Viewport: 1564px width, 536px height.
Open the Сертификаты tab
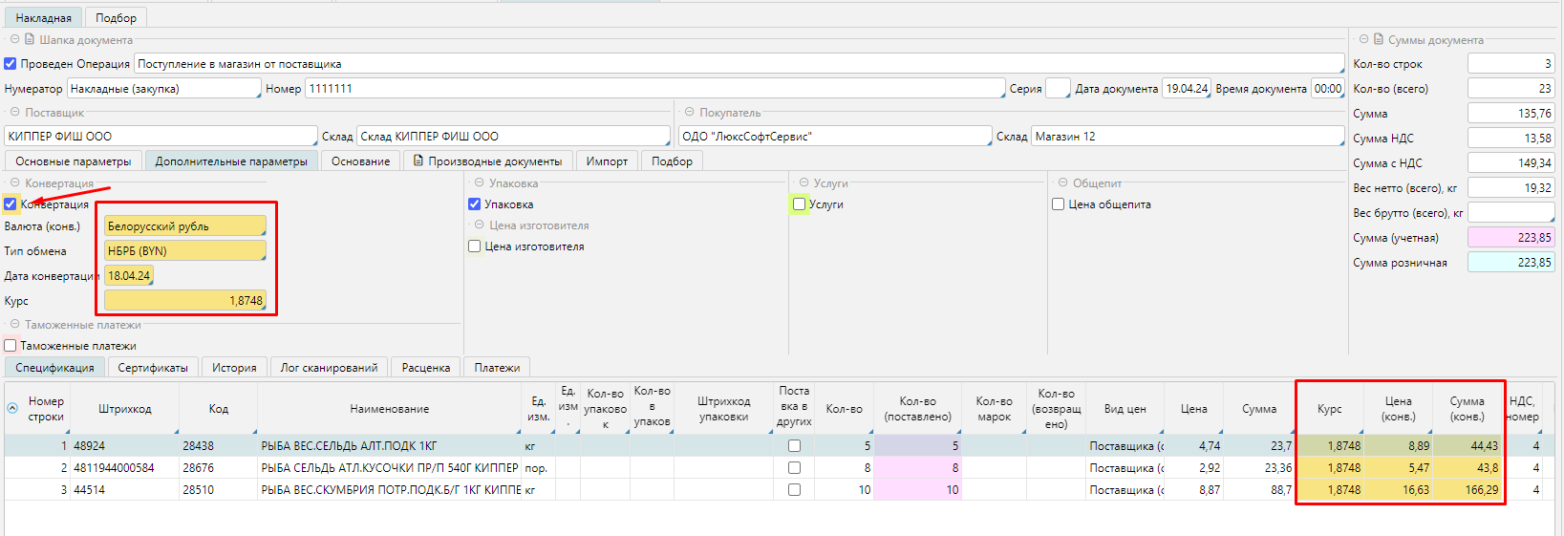point(153,368)
